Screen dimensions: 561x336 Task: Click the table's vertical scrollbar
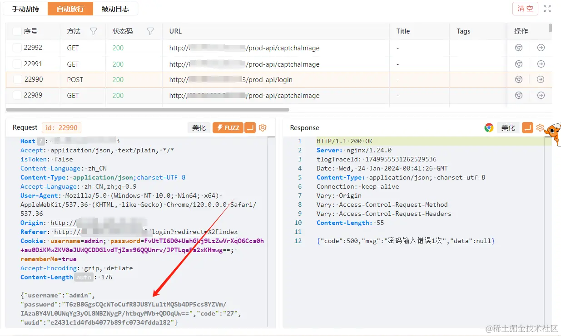tap(550, 28)
